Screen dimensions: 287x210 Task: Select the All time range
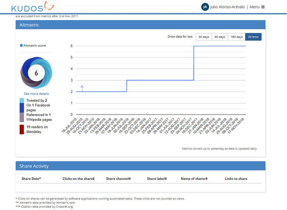[x=253, y=37]
